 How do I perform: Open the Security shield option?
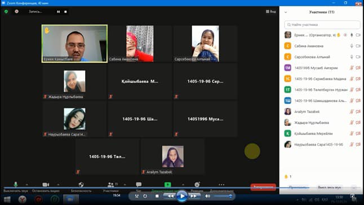coord(81,185)
